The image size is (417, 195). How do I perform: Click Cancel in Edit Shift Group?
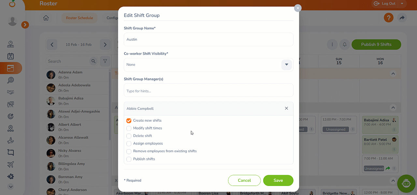point(244,180)
